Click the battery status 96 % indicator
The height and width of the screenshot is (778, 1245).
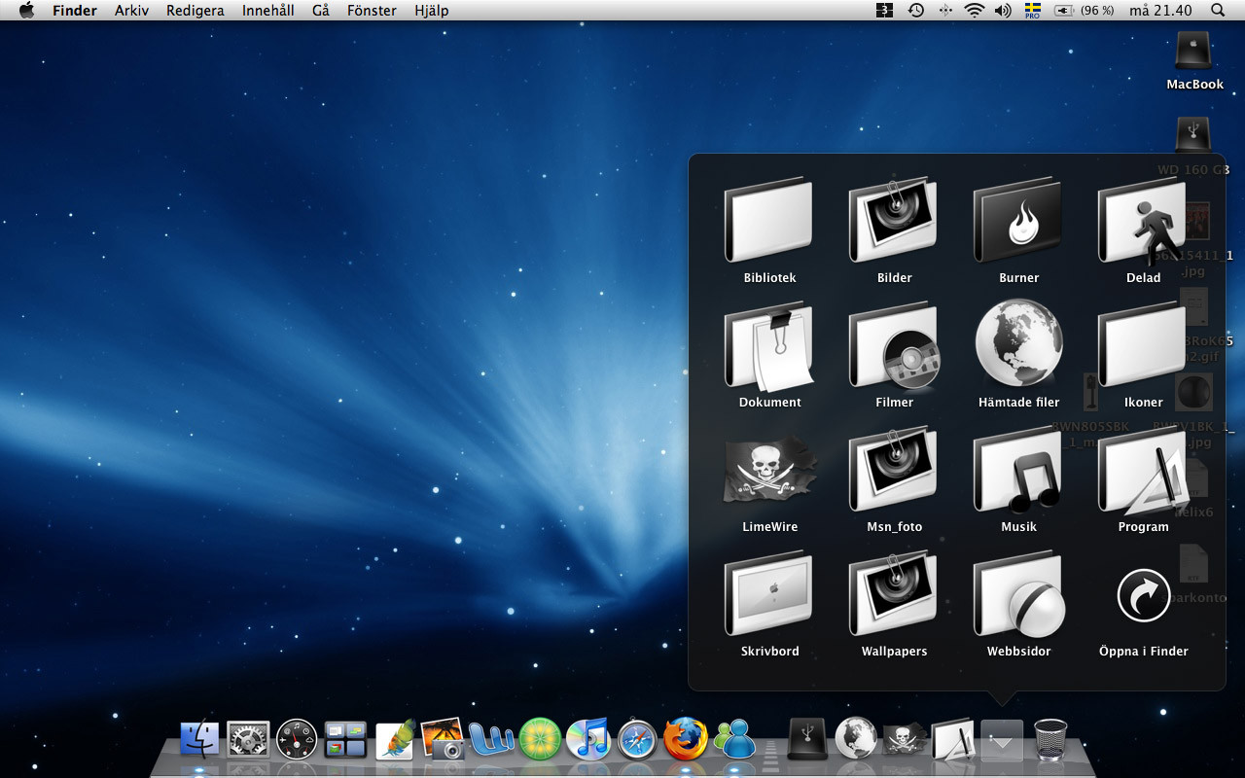click(1085, 11)
